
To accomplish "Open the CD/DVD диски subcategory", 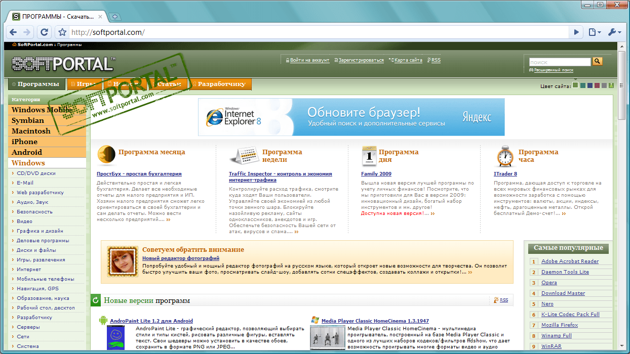I will click(36, 173).
